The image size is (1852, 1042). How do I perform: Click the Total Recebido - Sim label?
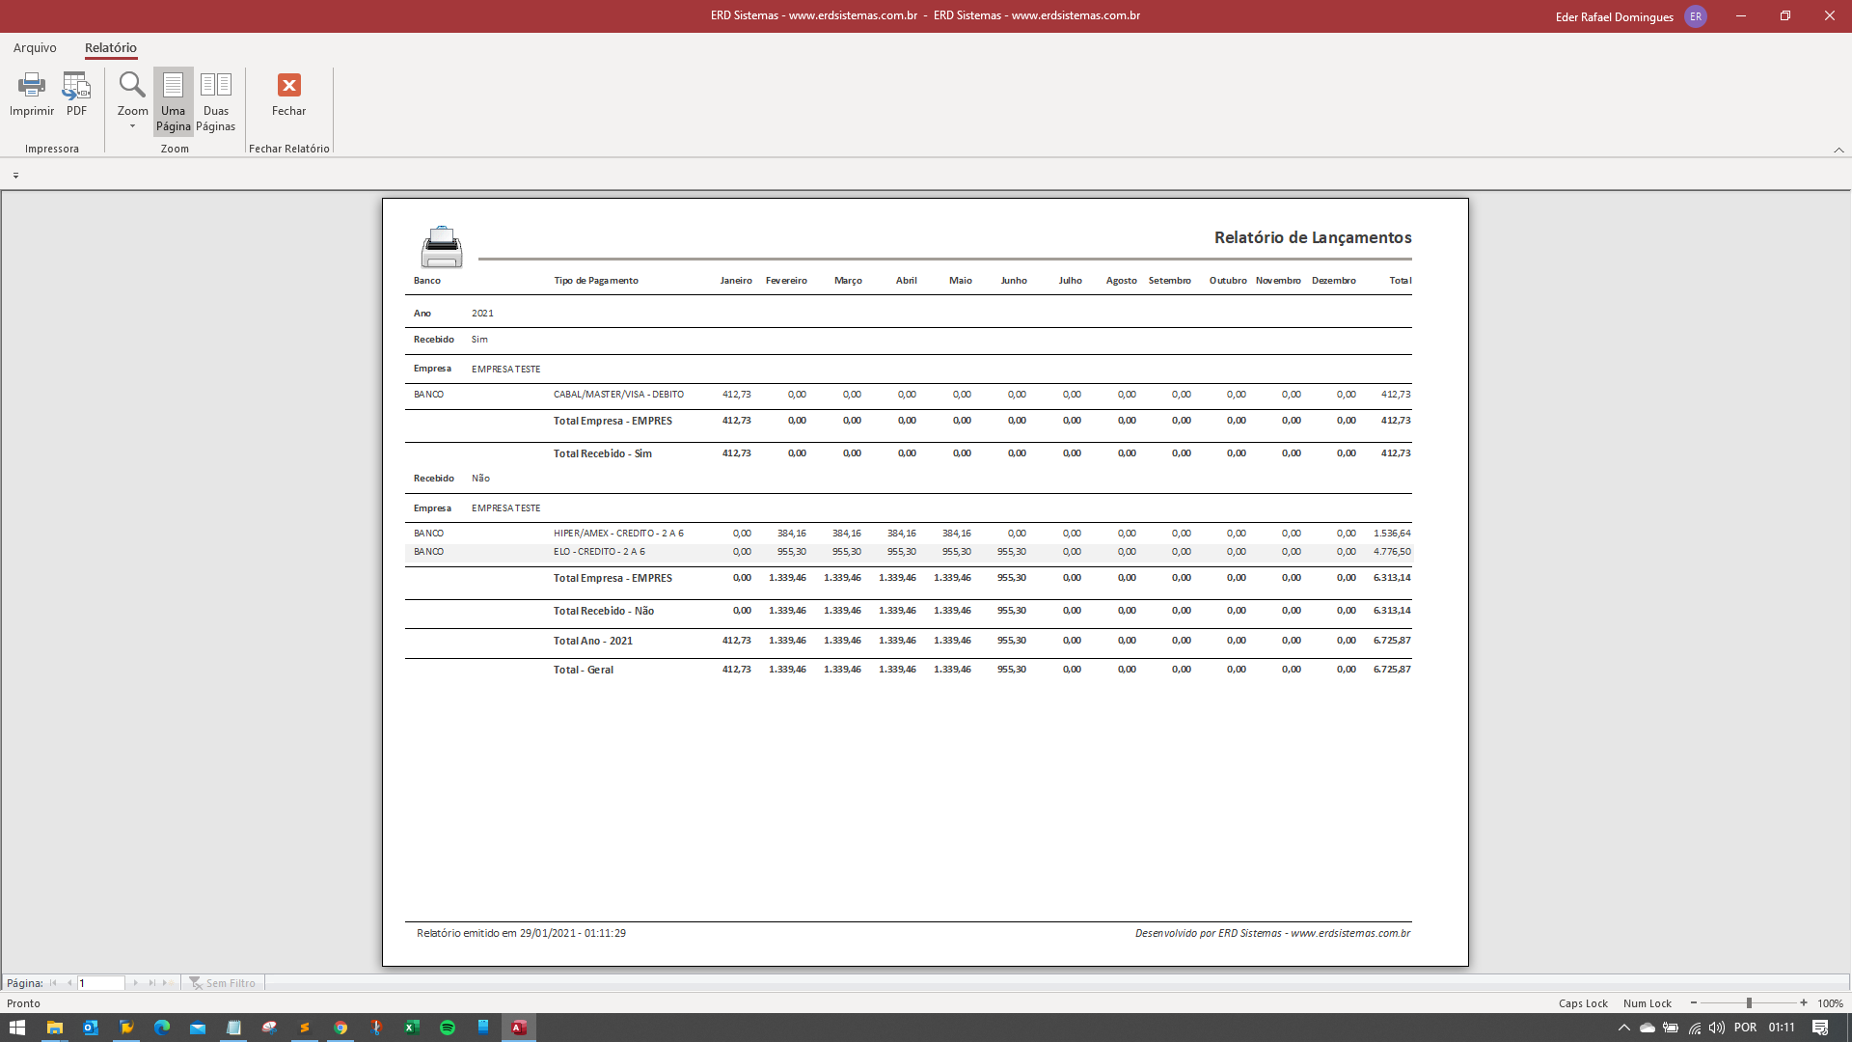click(603, 453)
